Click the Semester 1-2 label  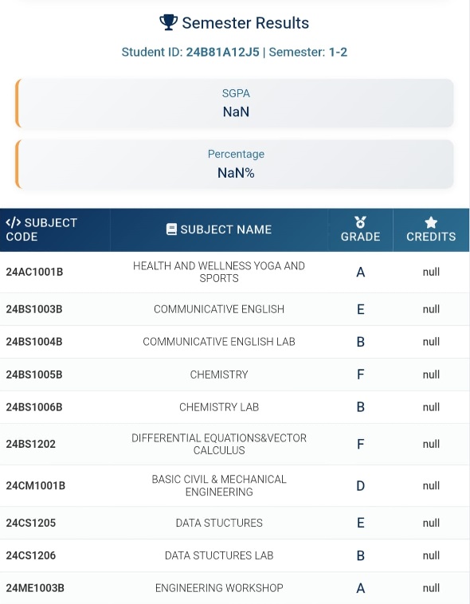click(307, 52)
